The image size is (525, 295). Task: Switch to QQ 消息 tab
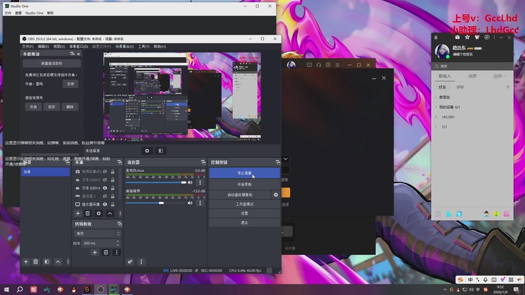click(x=472, y=76)
